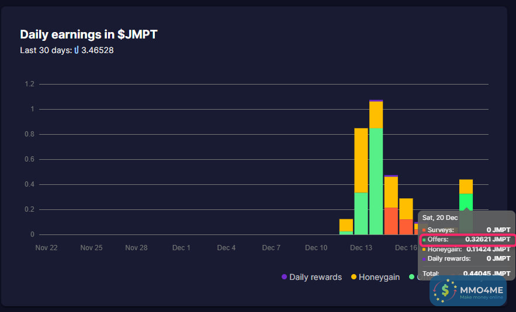The width and height of the screenshot is (516, 312).
Task: Click the Daily earnings in $JMPT heading
Action: (x=88, y=34)
